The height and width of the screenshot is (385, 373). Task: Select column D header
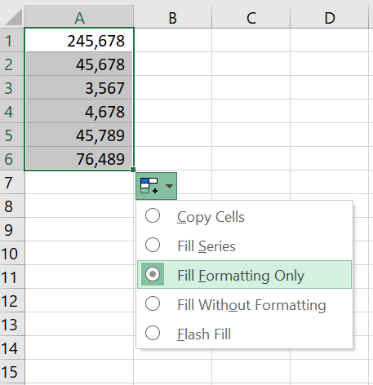click(x=330, y=17)
